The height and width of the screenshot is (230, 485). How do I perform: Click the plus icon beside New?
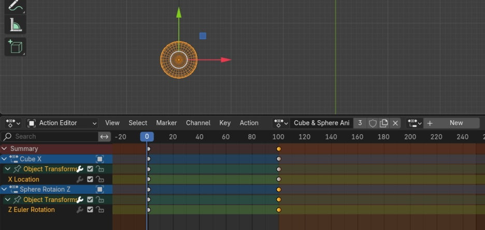430,123
